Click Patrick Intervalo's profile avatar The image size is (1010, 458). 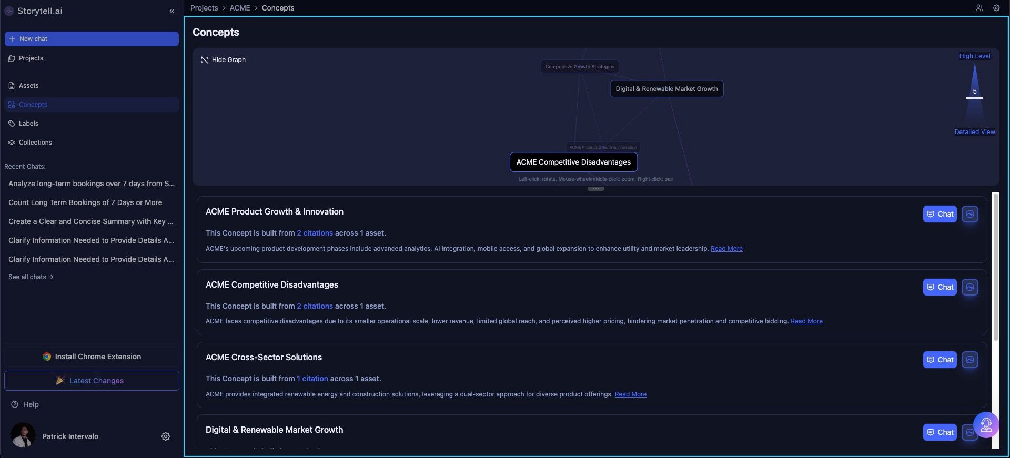(23, 435)
